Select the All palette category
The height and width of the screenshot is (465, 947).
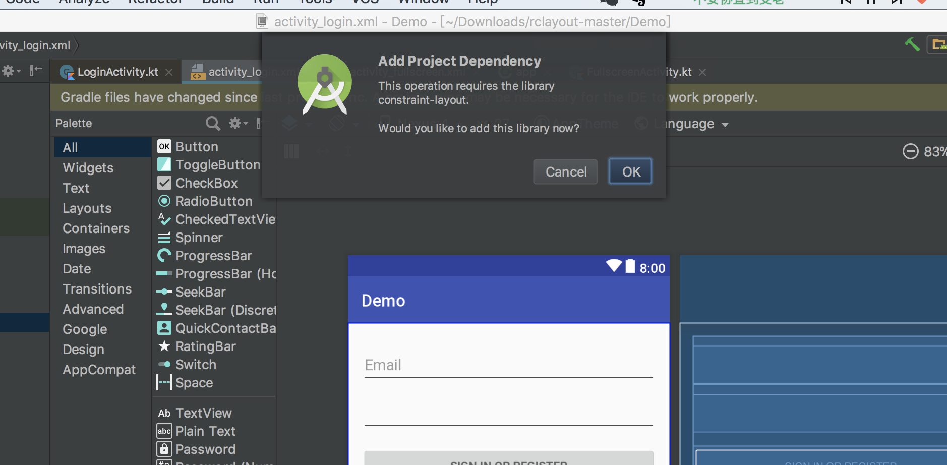point(103,147)
